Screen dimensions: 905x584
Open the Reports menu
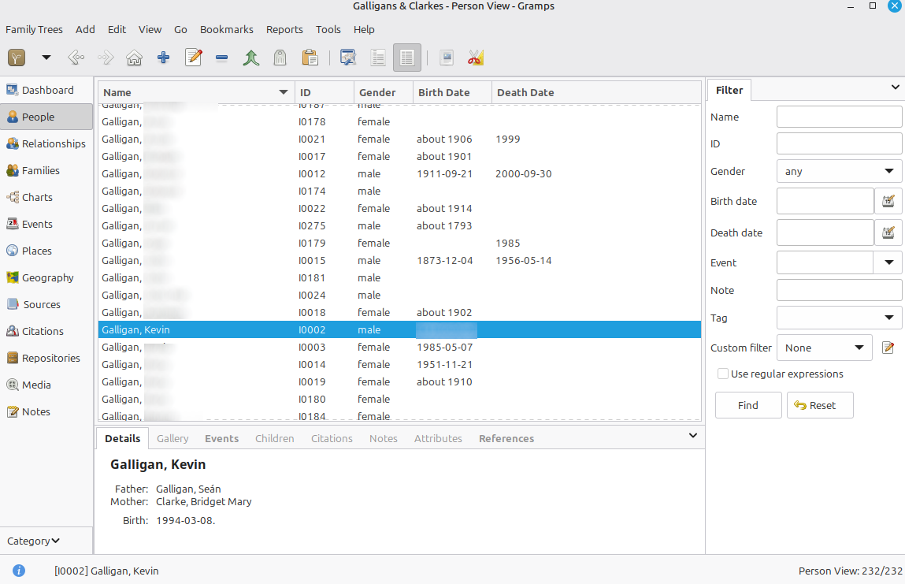pyautogui.click(x=284, y=29)
